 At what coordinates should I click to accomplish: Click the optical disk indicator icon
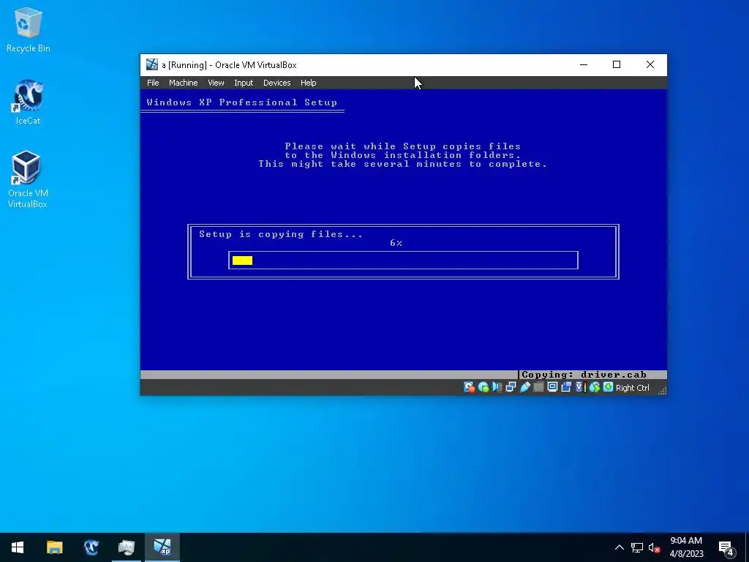pos(483,387)
